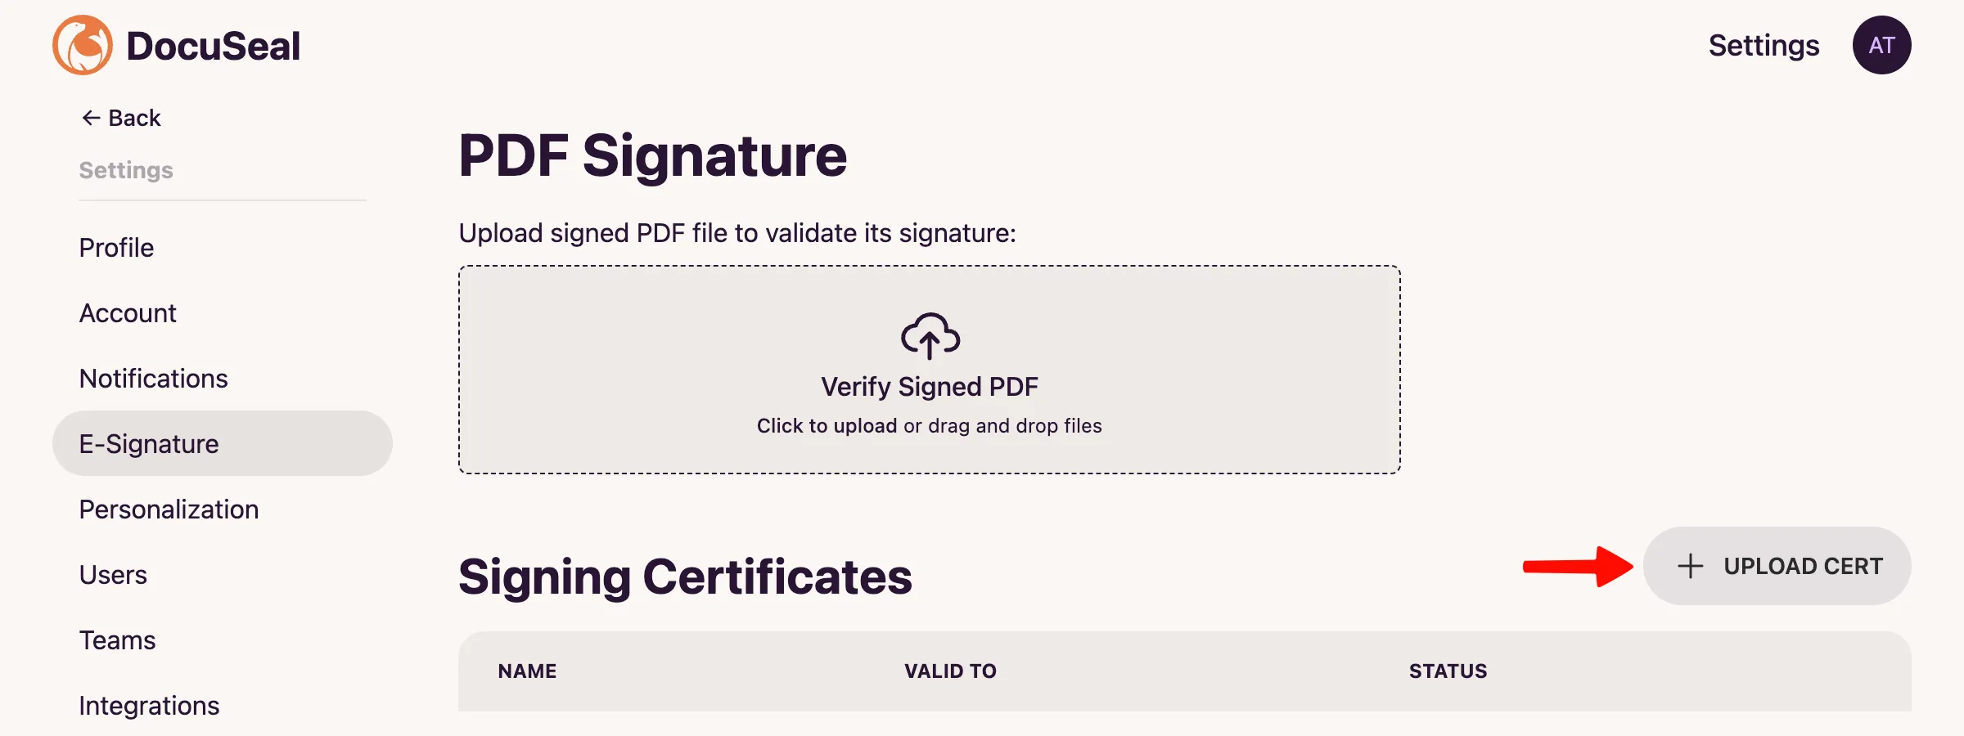Click the DocuSeal logo icon

point(82,45)
